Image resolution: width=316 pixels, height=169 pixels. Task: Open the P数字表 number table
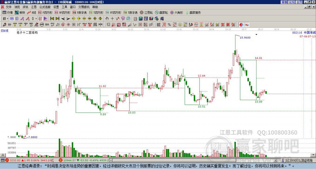click(80, 12)
